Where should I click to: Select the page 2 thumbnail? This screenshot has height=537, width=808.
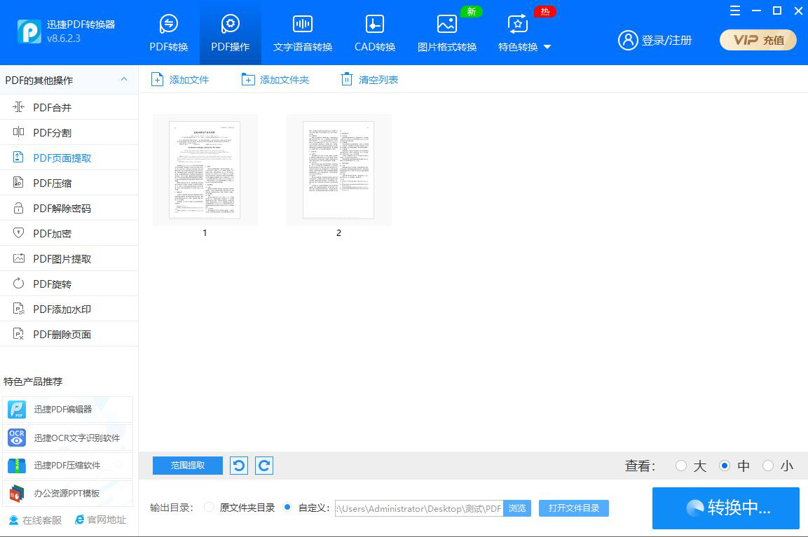click(338, 170)
